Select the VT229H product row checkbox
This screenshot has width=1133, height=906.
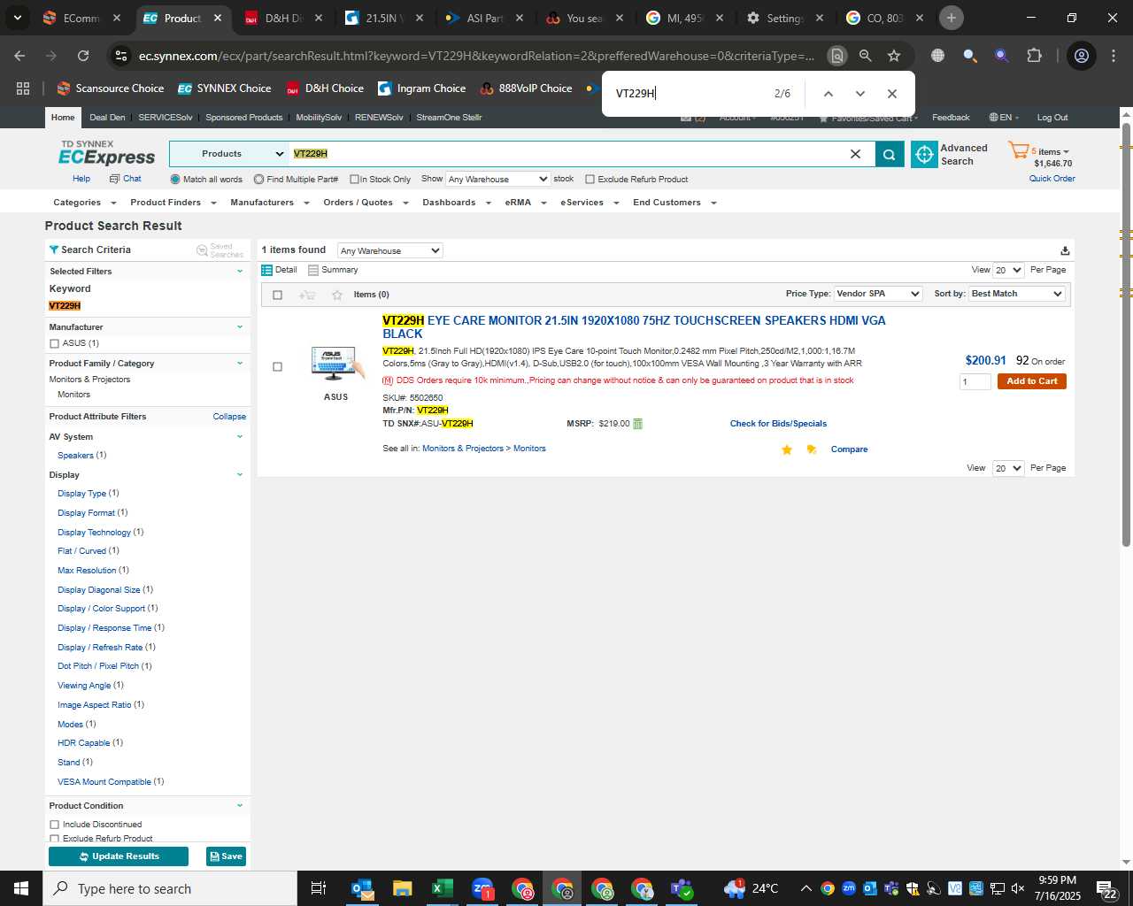point(277,367)
